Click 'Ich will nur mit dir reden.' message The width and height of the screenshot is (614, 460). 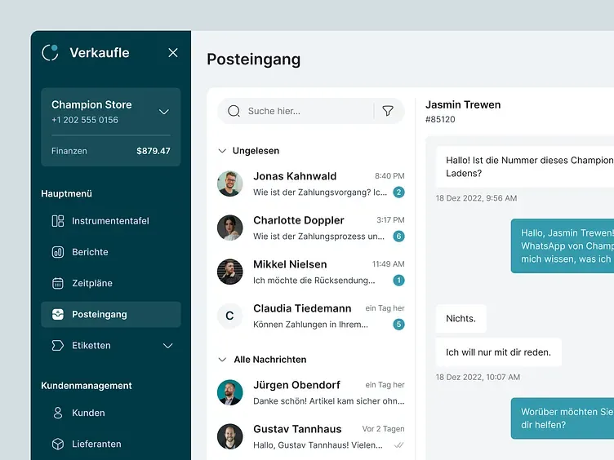click(499, 352)
